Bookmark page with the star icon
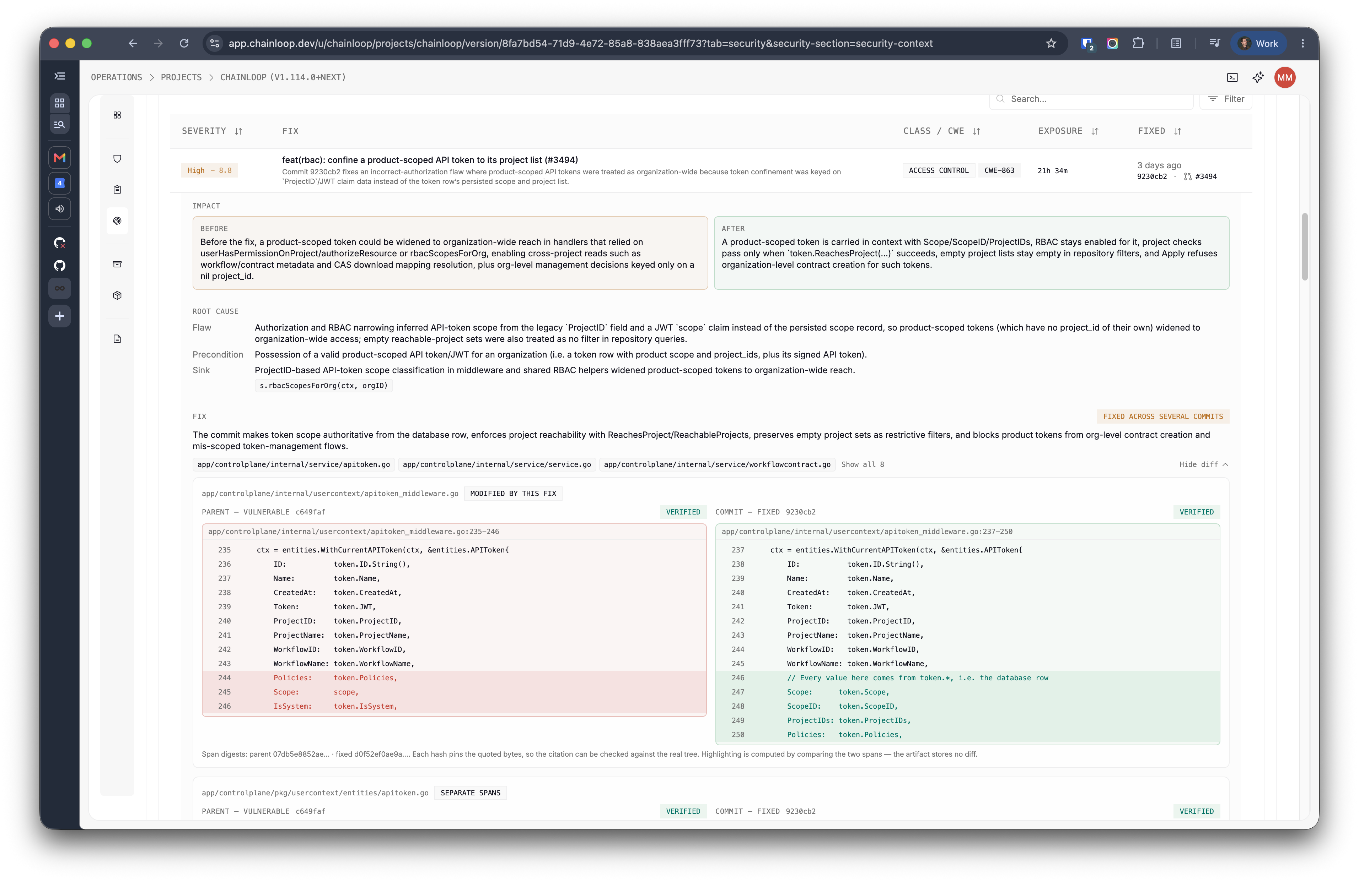Viewport: 1359px width, 882px height. pos(1051,43)
